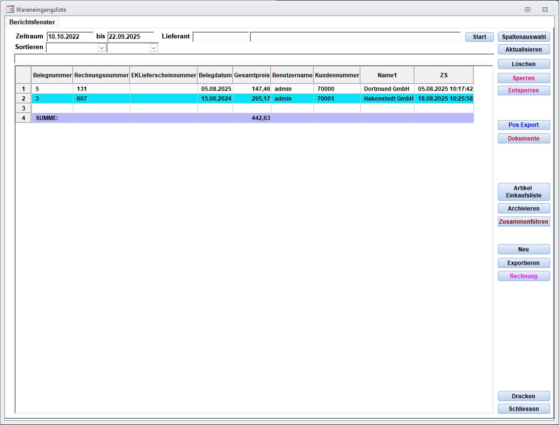This screenshot has height=425, width=559.
Task: Open the Artikel Einkaufsliste
Action: (x=524, y=192)
